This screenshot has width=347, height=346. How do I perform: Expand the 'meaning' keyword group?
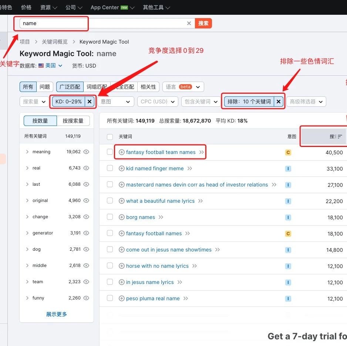click(27, 152)
